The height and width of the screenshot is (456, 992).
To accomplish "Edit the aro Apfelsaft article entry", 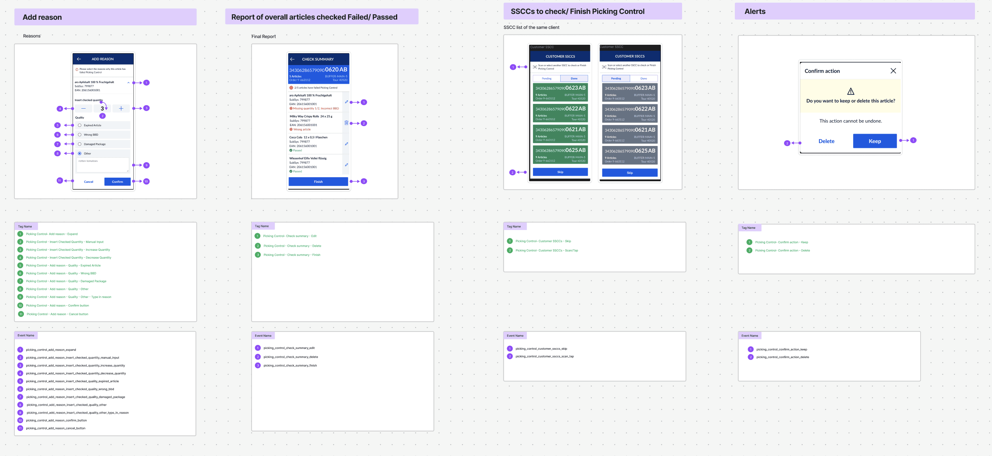I will (346, 102).
